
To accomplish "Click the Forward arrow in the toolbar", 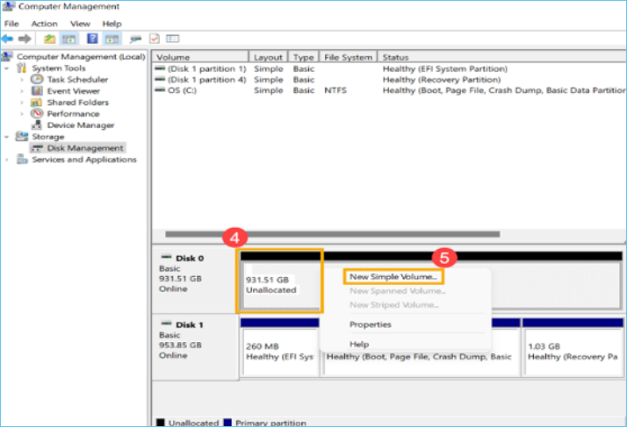I will click(25, 39).
